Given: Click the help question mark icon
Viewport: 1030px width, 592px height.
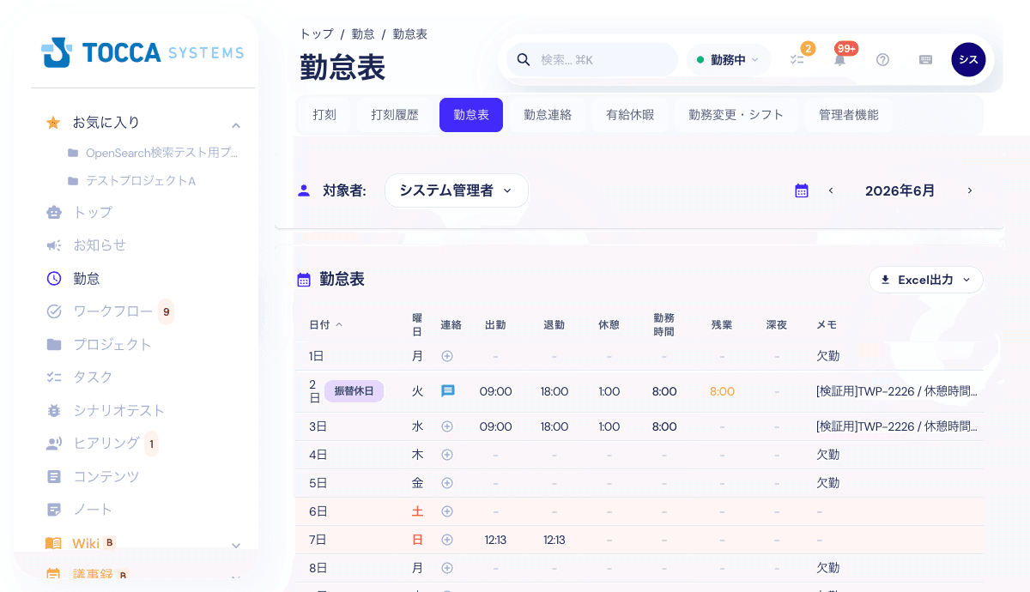Looking at the screenshot, I should click(x=882, y=60).
